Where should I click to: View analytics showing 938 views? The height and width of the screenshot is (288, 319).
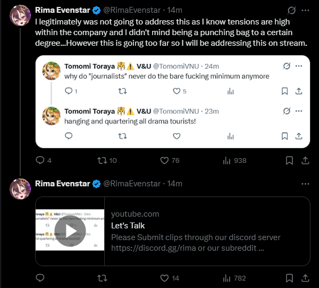(226, 160)
